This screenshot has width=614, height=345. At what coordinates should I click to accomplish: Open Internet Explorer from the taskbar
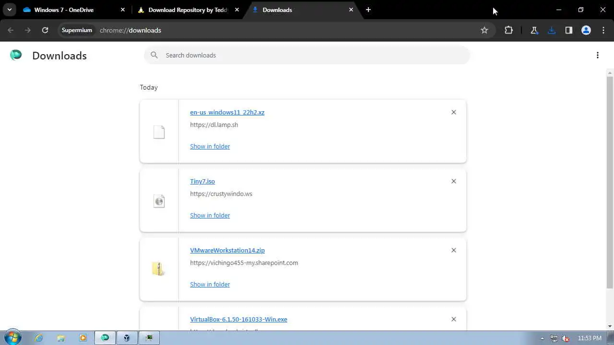point(39,338)
